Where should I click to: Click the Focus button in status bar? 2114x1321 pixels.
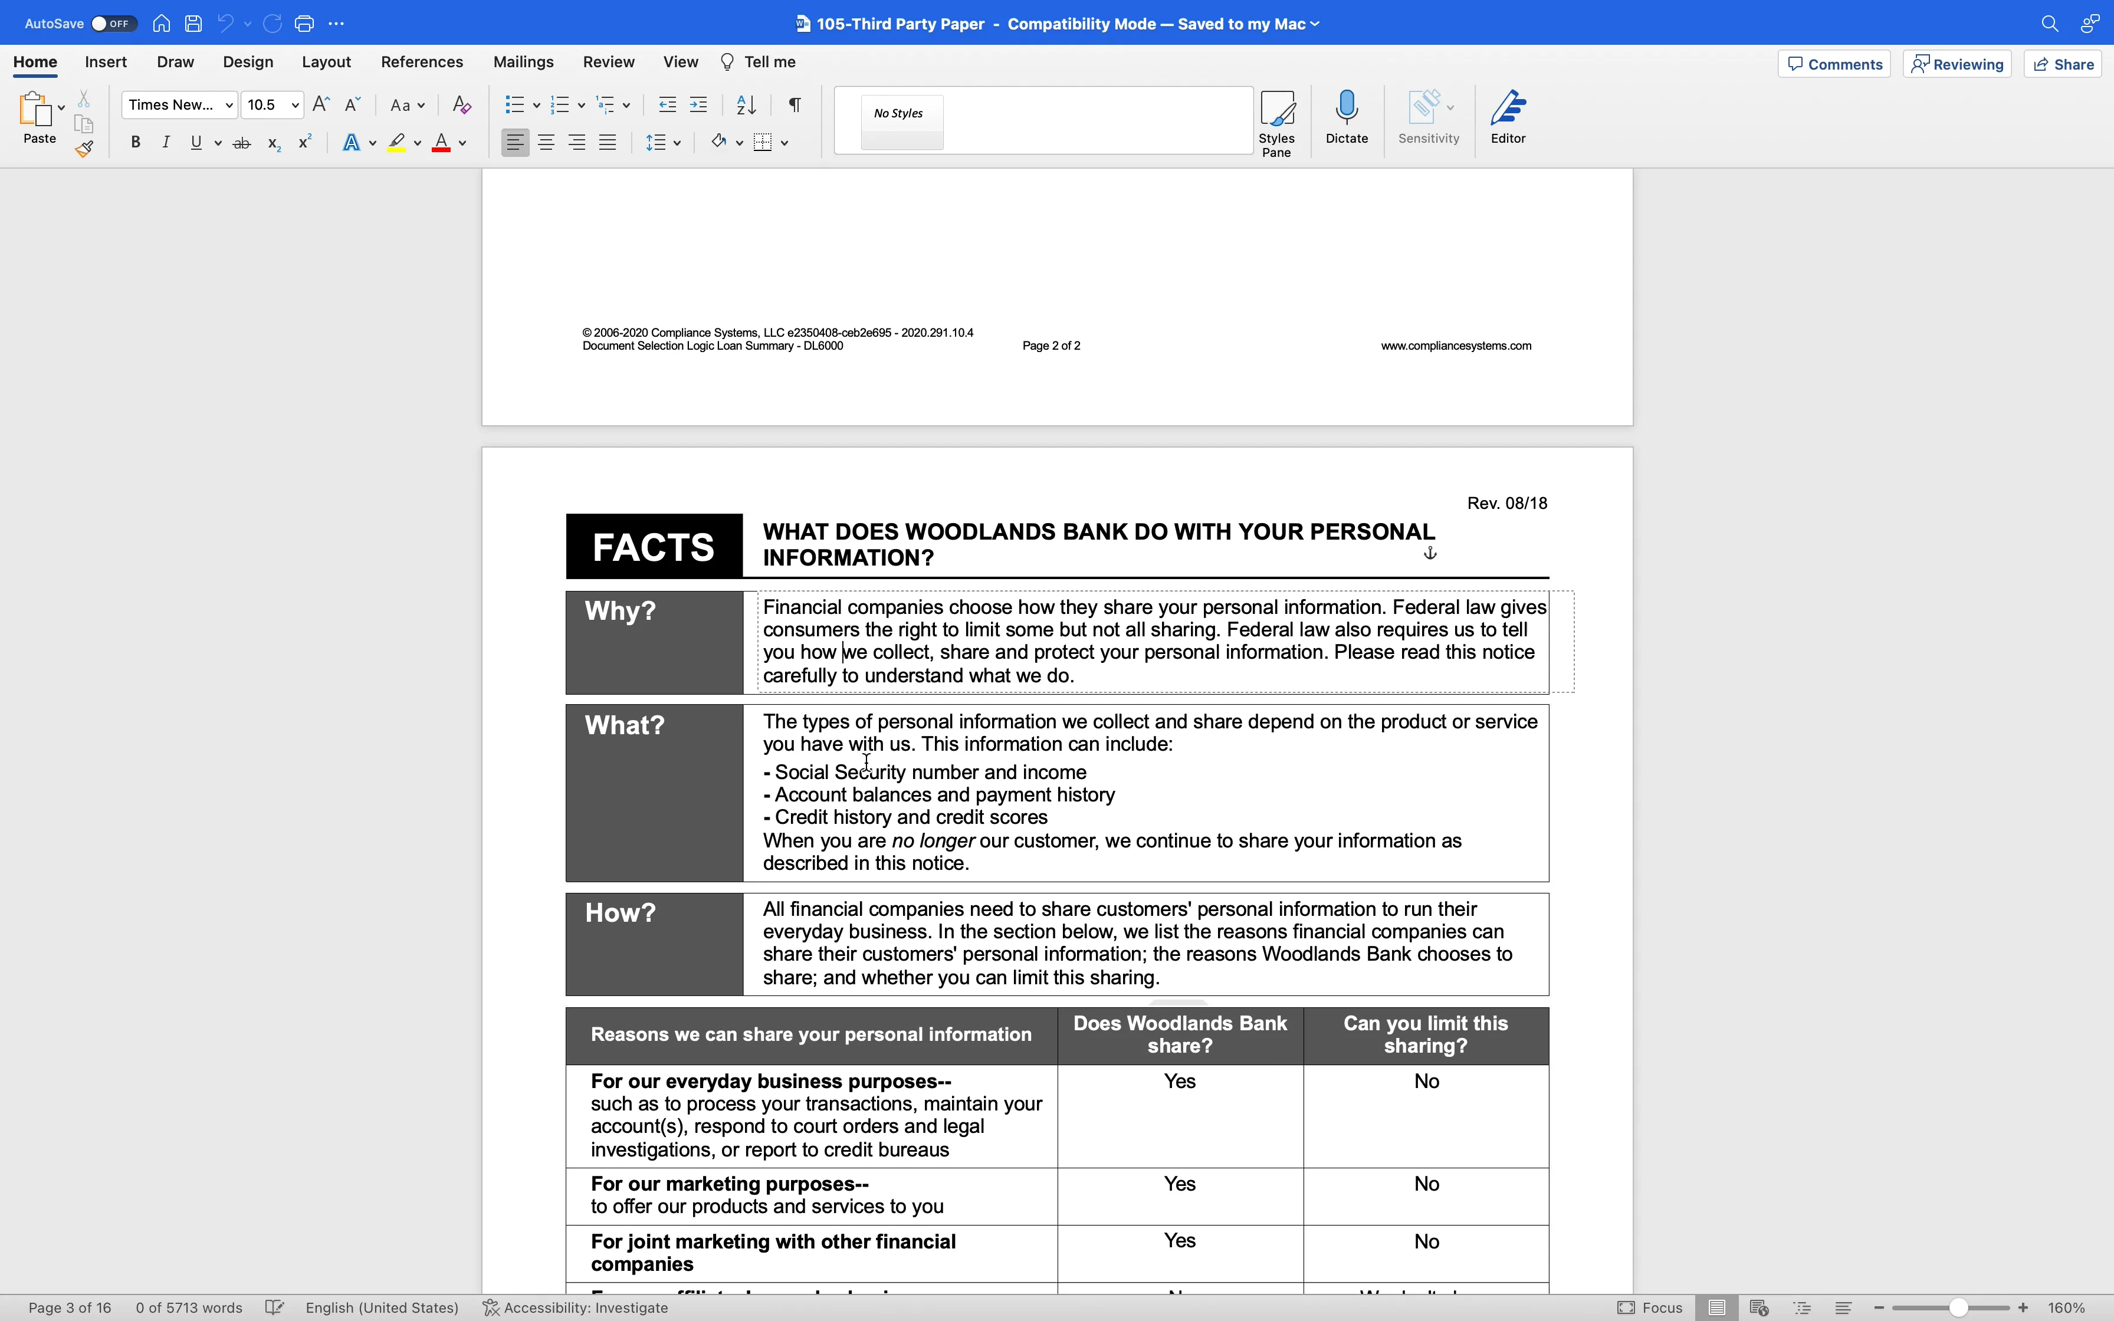1650,1308
